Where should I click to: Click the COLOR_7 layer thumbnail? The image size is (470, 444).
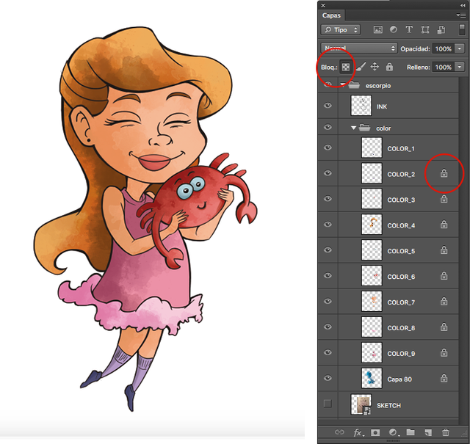click(372, 302)
